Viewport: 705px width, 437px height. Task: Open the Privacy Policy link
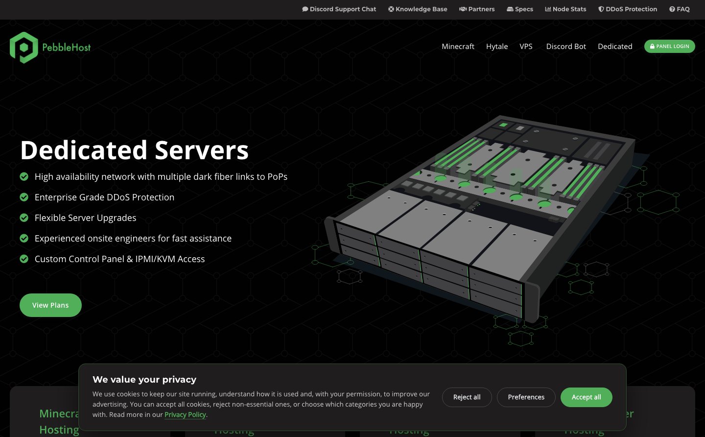pos(185,414)
